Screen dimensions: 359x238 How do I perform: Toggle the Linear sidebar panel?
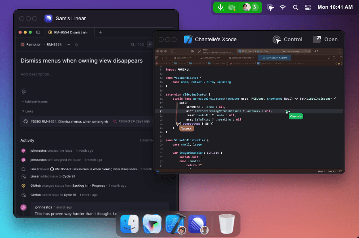coord(38,32)
